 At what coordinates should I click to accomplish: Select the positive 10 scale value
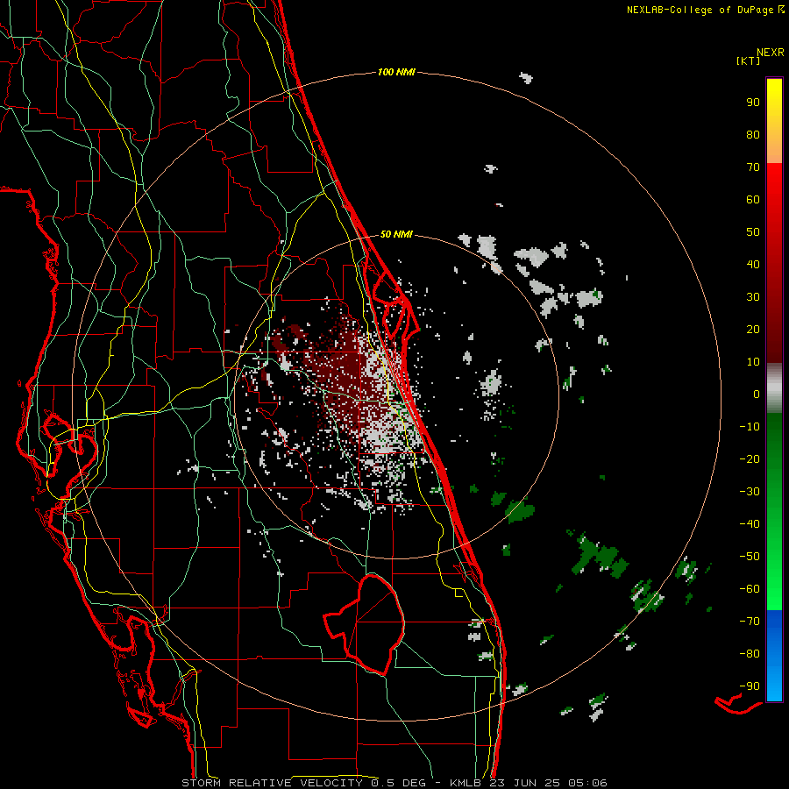[753, 362]
